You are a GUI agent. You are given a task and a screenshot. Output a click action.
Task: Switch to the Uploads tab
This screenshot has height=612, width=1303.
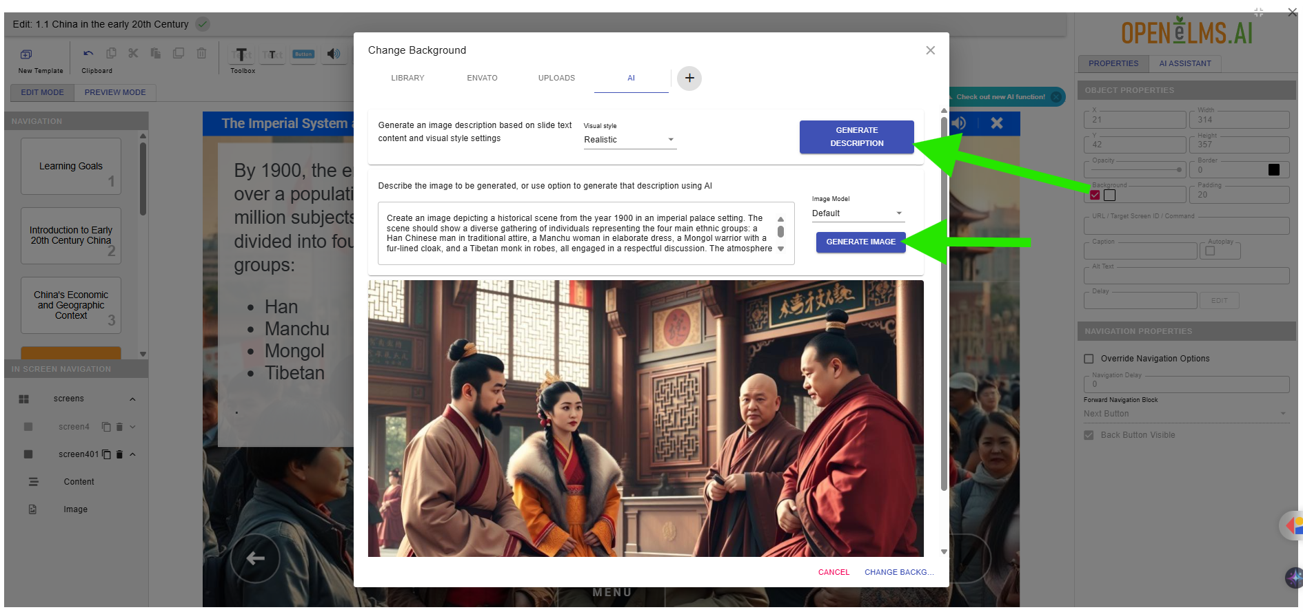[x=556, y=78]
